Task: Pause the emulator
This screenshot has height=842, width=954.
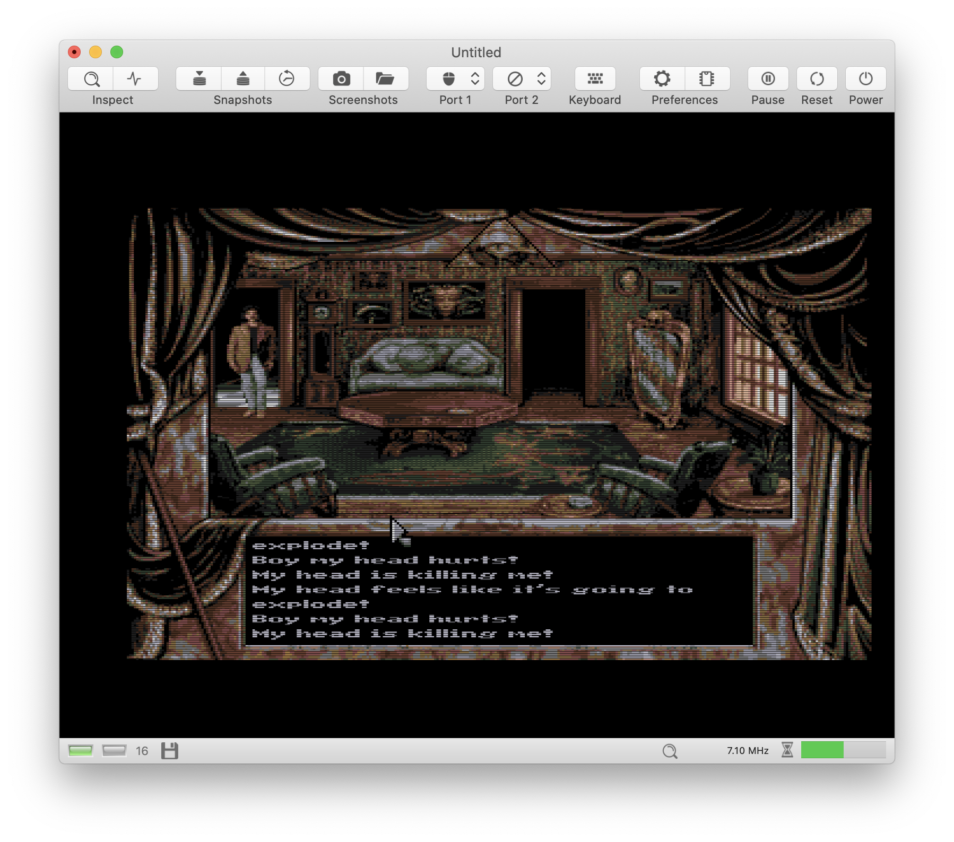Action: coord(768,79)
